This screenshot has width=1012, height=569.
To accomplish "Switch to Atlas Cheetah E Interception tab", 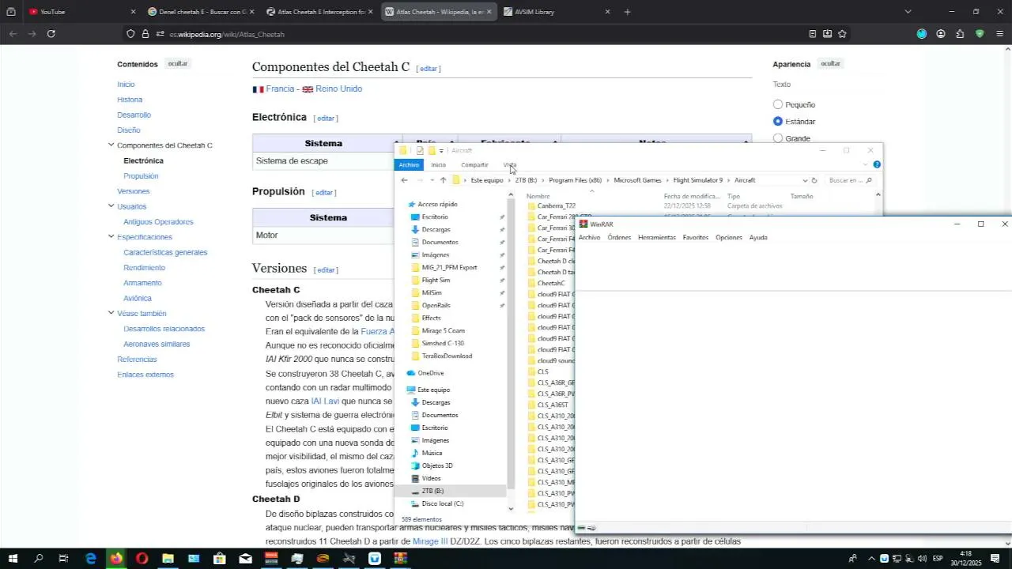I will click(320, 12).
